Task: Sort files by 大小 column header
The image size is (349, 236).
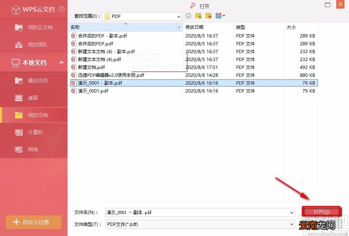Action: [x=301, y=27]
